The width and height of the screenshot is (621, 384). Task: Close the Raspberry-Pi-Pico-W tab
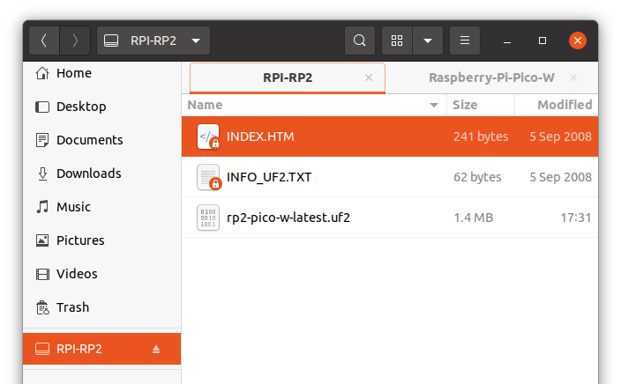(x=573, y=78)
